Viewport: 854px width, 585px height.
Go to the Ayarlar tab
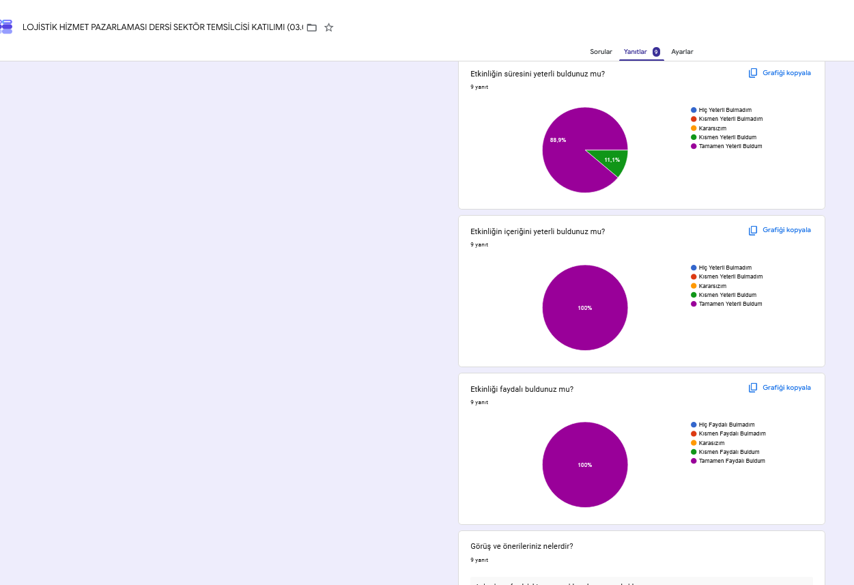coord(682,52)
